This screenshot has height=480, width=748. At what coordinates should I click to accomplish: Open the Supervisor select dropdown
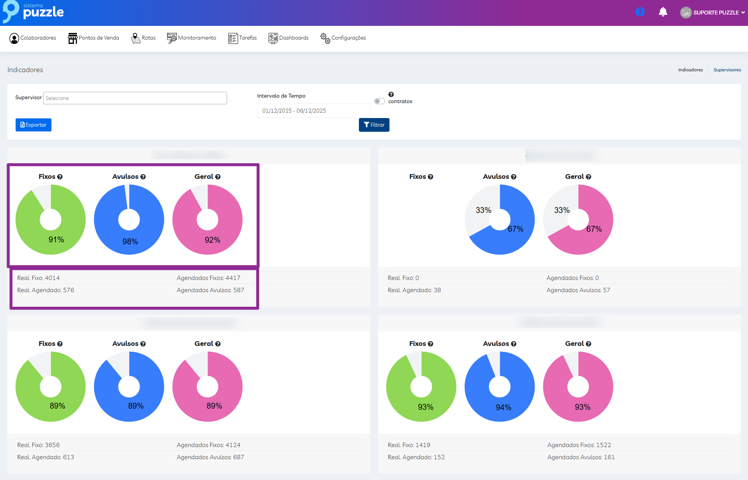click(135, 98)
